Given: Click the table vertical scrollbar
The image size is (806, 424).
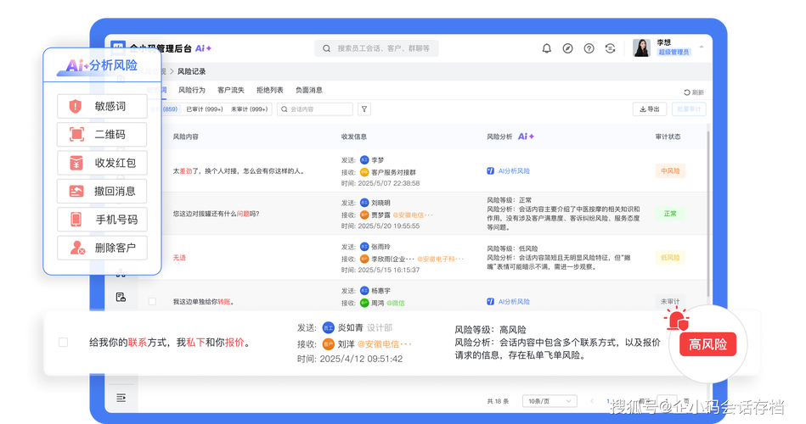Looking at the screenshot, I should point(708,213).
